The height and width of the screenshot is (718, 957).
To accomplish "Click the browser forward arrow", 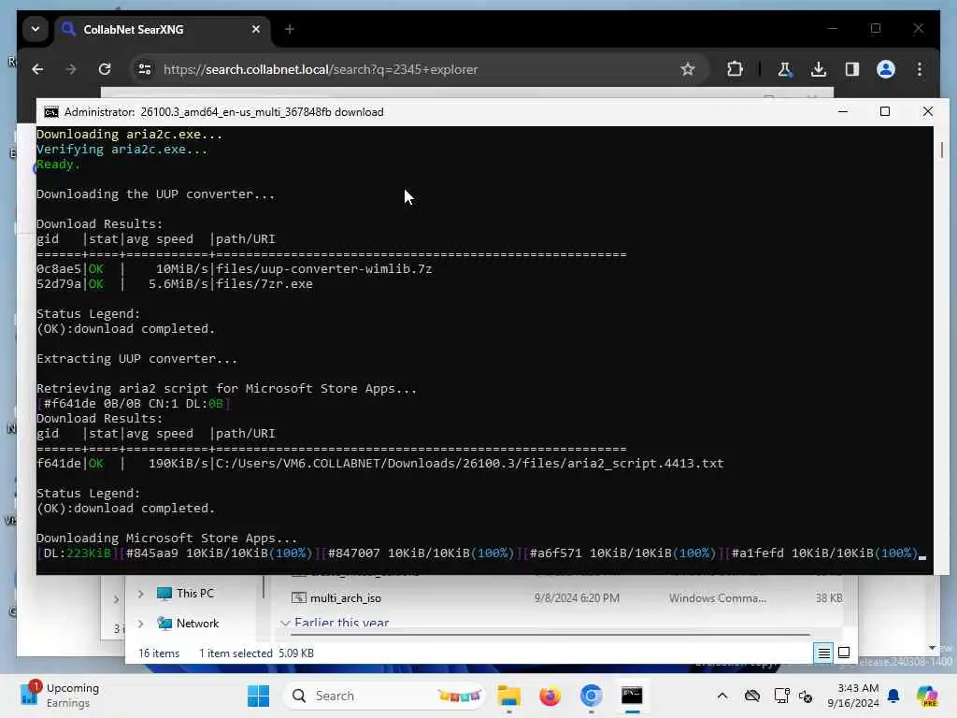I will (71, 69).
